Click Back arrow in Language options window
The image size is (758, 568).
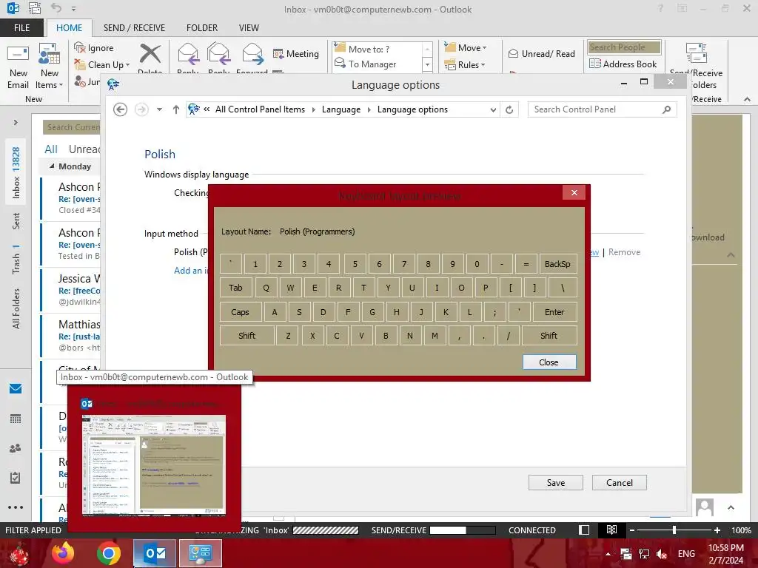click(121, 109)
